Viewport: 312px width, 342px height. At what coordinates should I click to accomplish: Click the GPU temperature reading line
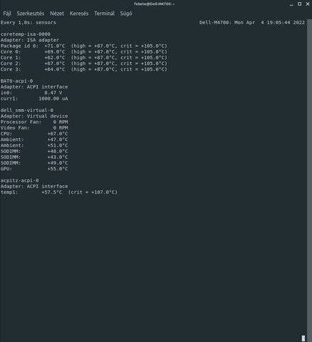(34, 169)
